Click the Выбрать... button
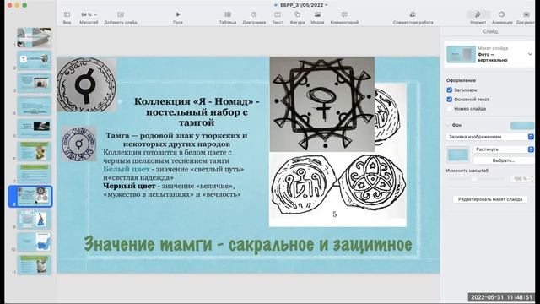The width and height of the screenshot is (540, 304). point(504,160)
